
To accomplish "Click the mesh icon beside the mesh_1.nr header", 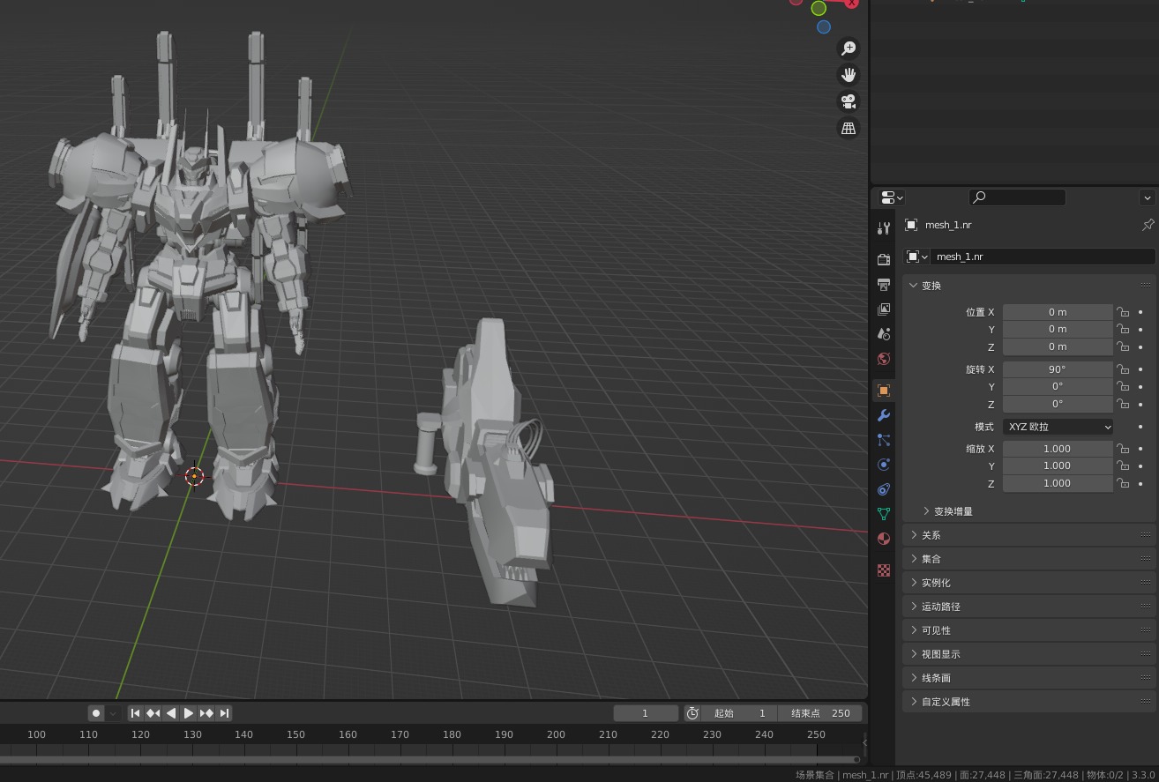I will 911,225.
